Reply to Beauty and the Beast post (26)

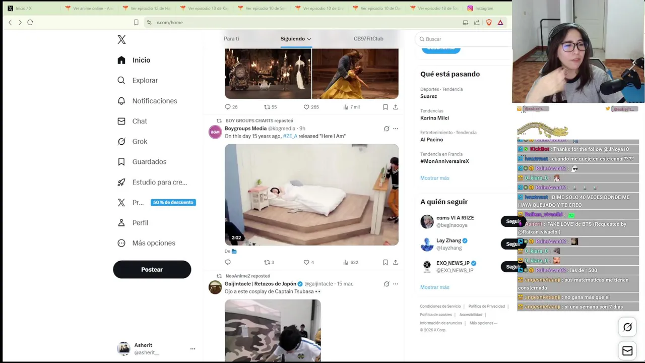[231, 107]
